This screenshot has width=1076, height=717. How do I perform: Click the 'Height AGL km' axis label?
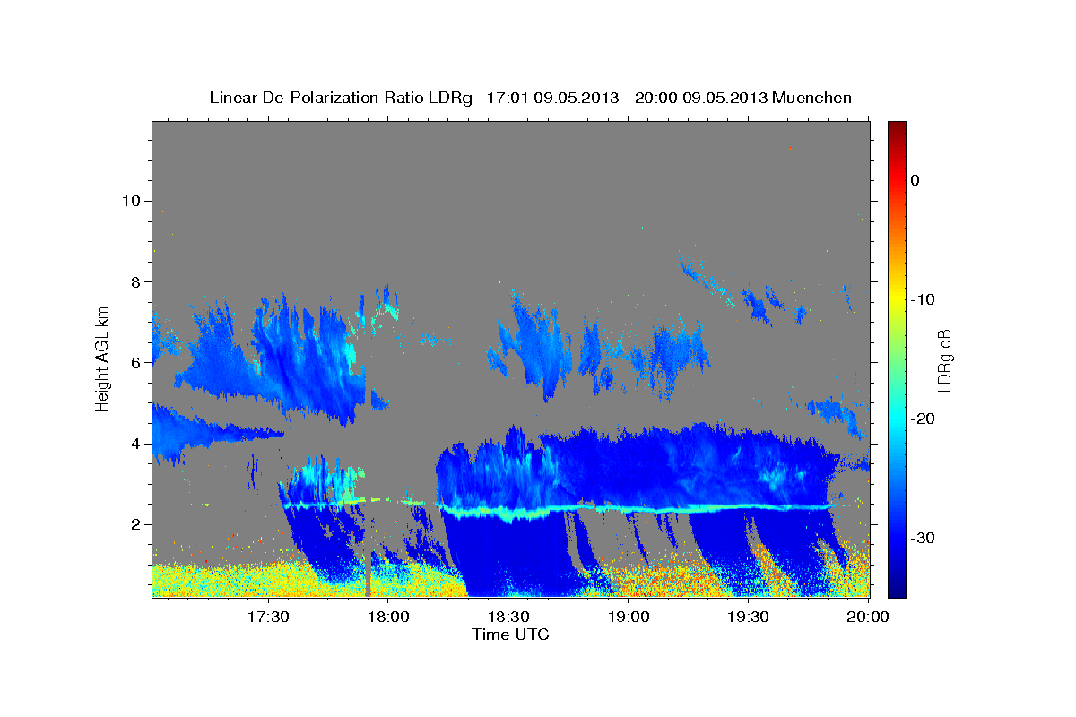[x=103, y=358]
